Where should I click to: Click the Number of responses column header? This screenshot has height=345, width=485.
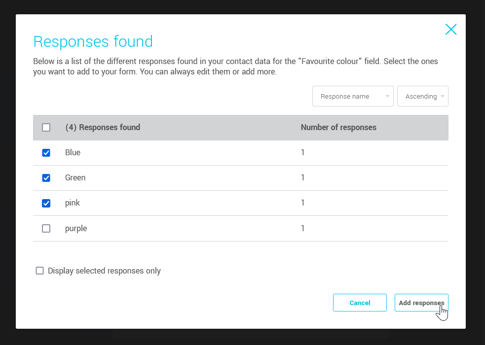pyautogui.click(x=338, y=127)
